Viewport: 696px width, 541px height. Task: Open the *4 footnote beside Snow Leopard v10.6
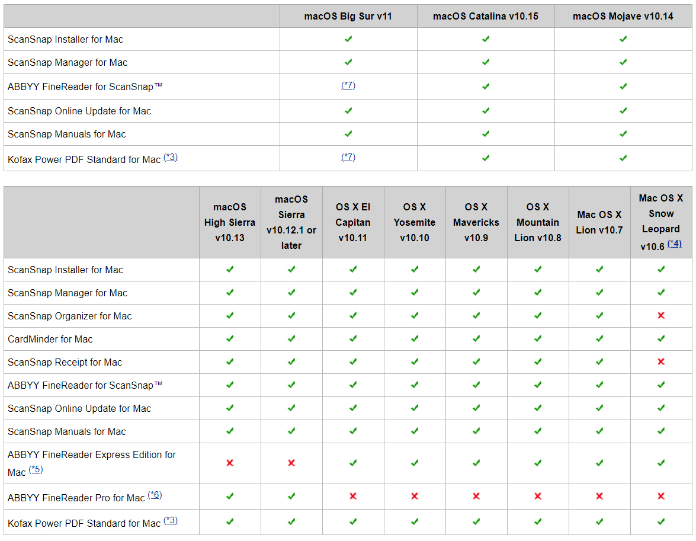point(675,244)
